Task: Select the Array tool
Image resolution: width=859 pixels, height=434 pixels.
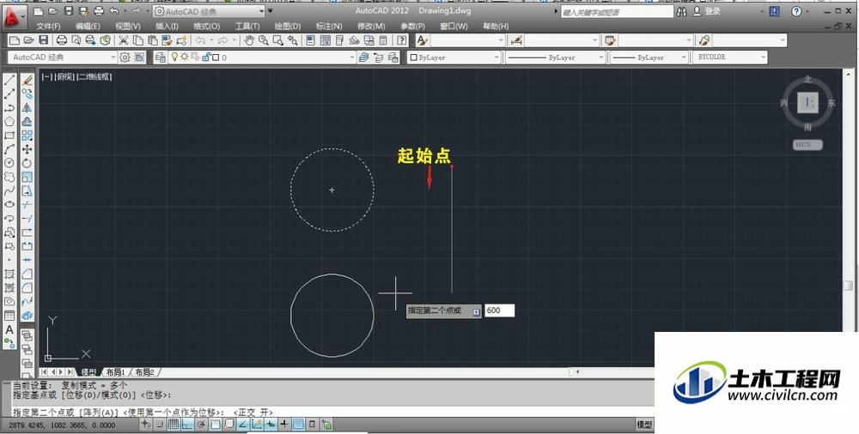Action: [x=27, y=136]
